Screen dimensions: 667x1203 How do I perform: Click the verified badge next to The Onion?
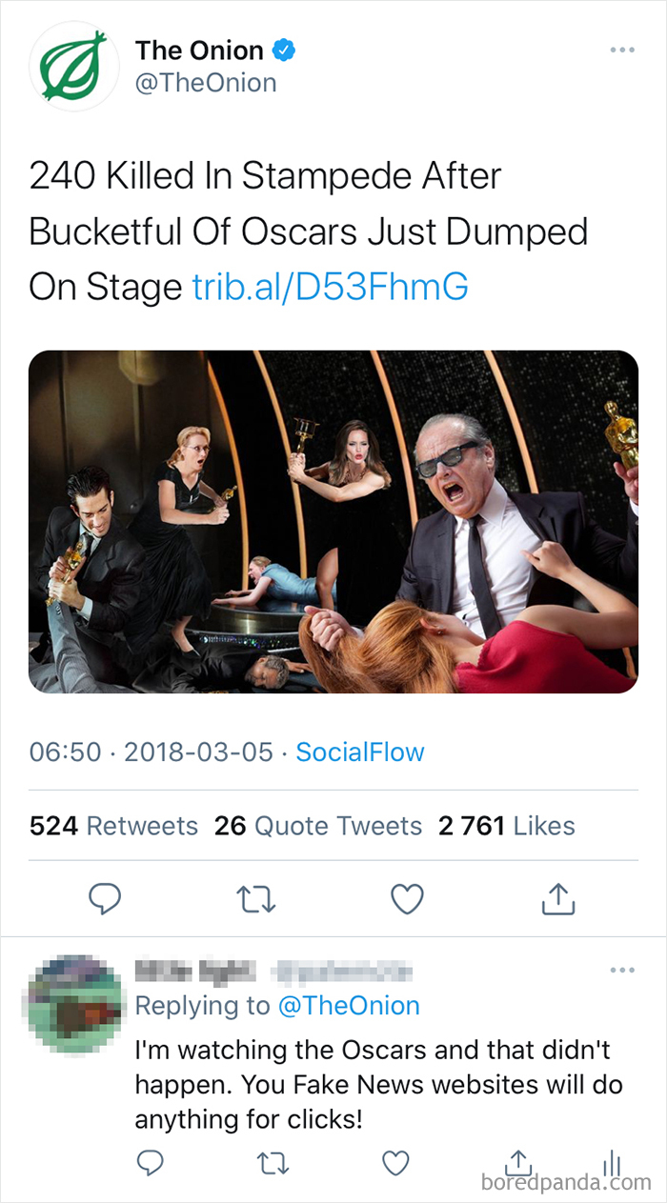pyautogui.click(x=282, y=50)
